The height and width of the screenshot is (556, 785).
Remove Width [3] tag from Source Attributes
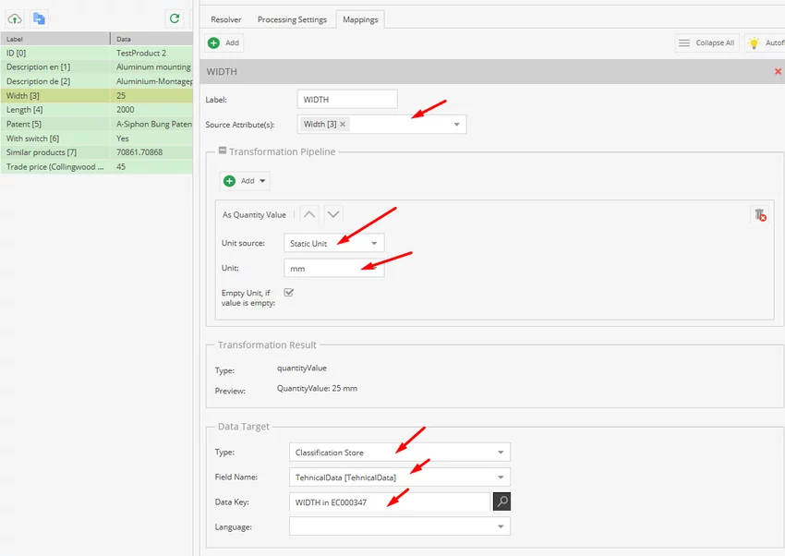(343, 124)
